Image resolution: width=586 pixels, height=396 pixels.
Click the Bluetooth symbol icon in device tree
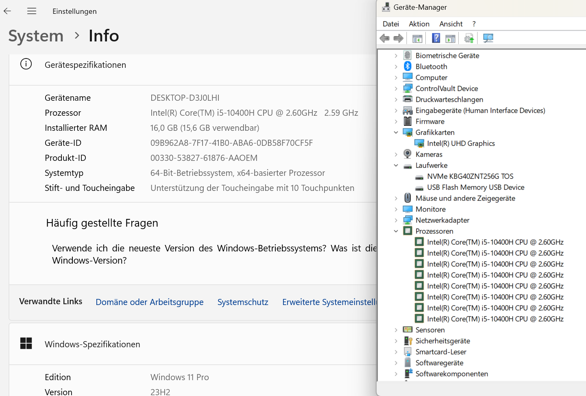pyautogui.click(x=407, y=66)
